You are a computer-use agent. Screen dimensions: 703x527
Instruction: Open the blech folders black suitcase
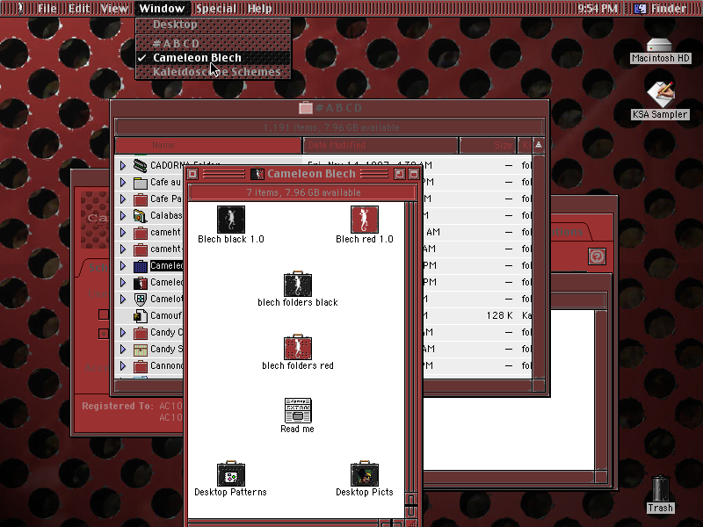[x=298, y=284]
